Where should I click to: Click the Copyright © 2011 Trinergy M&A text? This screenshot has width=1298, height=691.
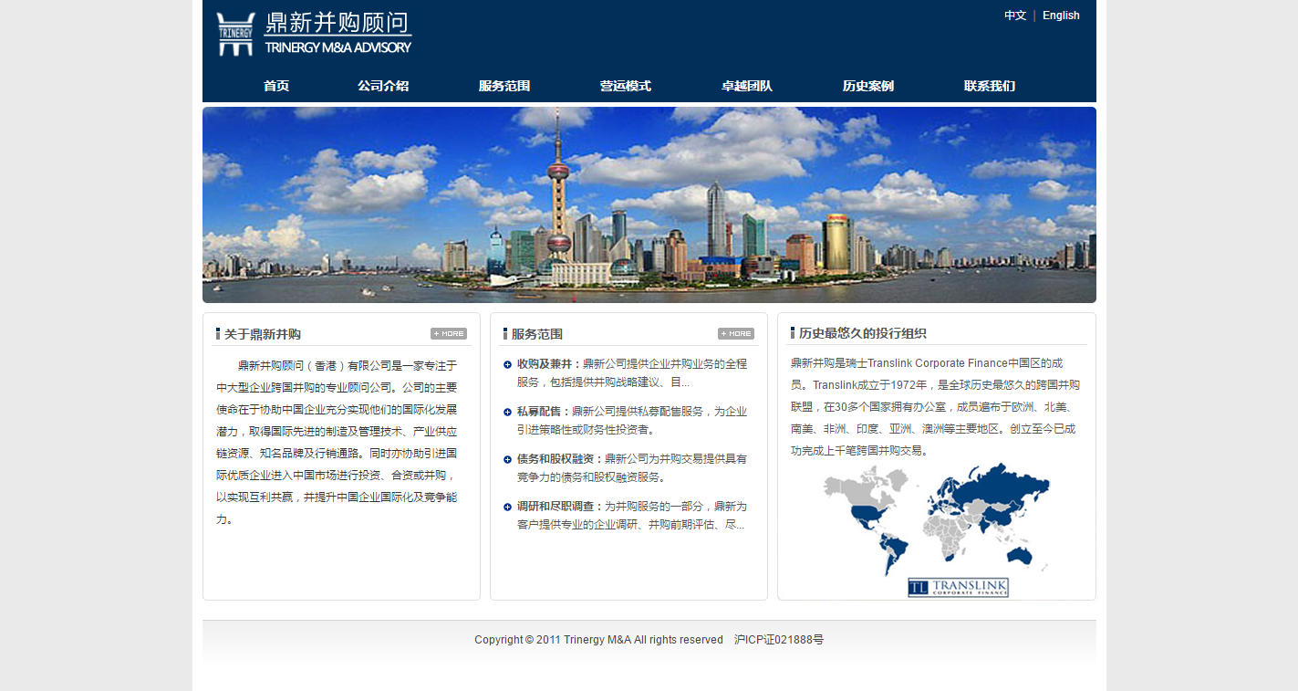(598, 640)
